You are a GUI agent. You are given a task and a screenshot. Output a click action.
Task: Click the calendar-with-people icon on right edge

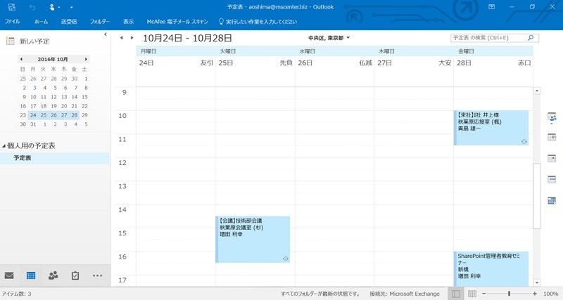(552, 117)
